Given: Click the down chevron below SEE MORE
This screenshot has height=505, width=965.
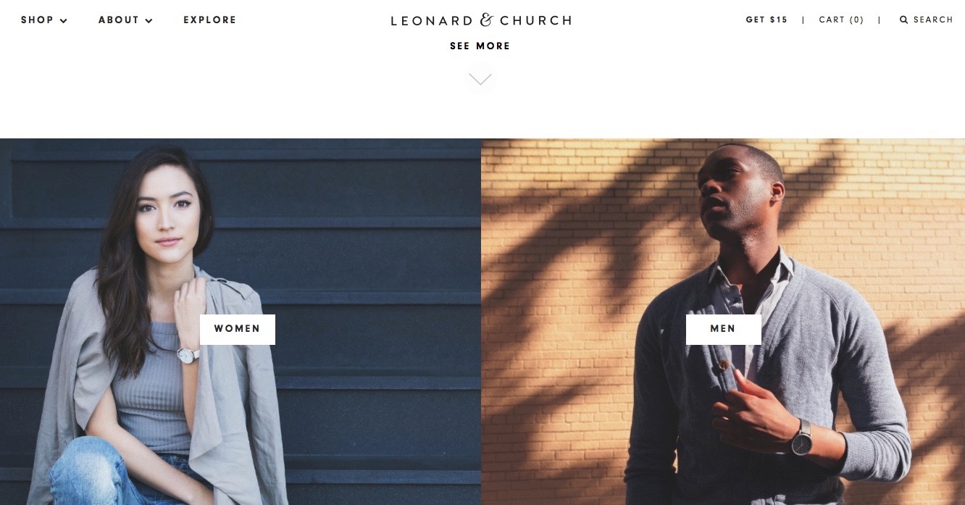Looking at the screenshot, I should pos(480,79).
